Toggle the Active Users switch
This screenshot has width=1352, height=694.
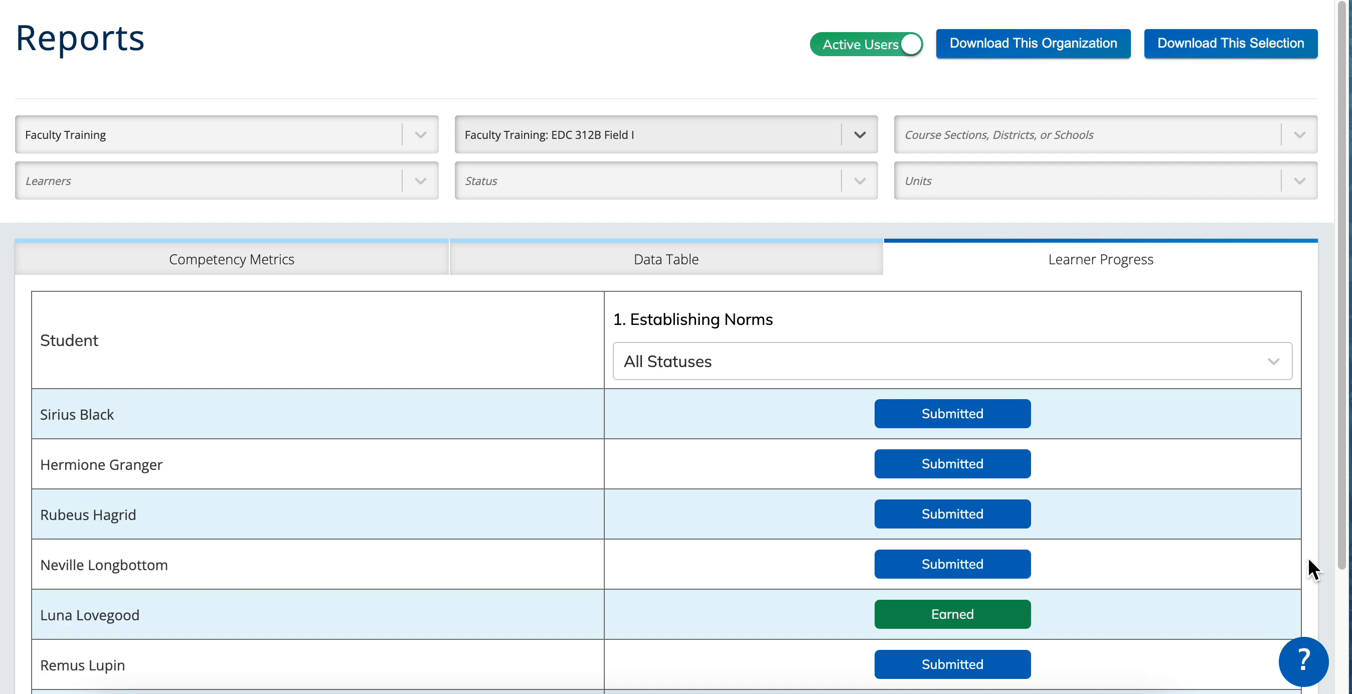[866, 44]
